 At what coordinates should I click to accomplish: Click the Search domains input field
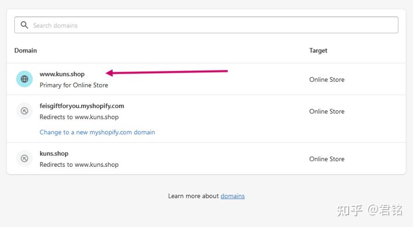coord(206,25)
